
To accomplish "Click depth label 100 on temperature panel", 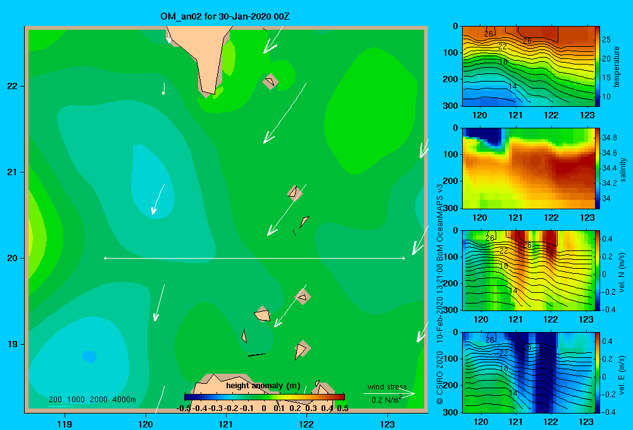I will pos(450,52).
